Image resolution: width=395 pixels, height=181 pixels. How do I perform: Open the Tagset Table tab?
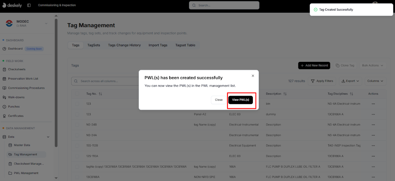185,45
